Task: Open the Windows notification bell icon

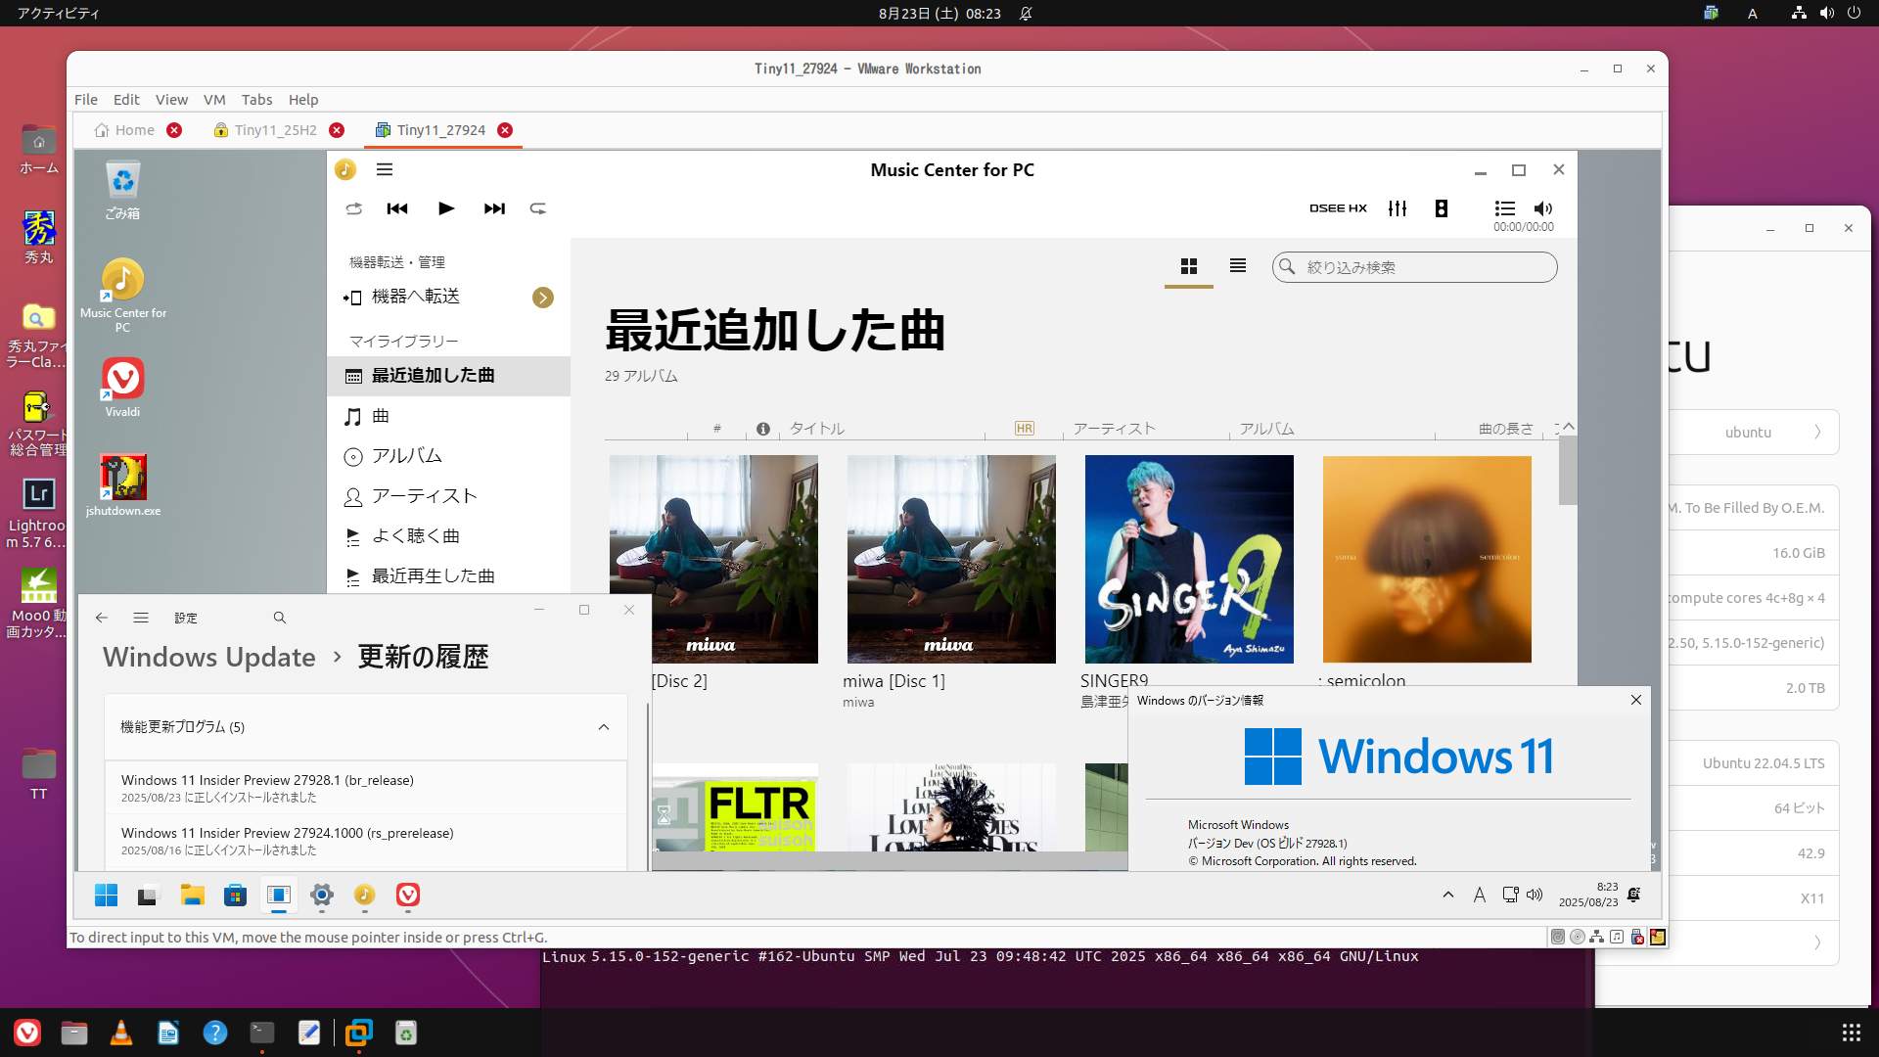Action: [x=1633, y=895]
